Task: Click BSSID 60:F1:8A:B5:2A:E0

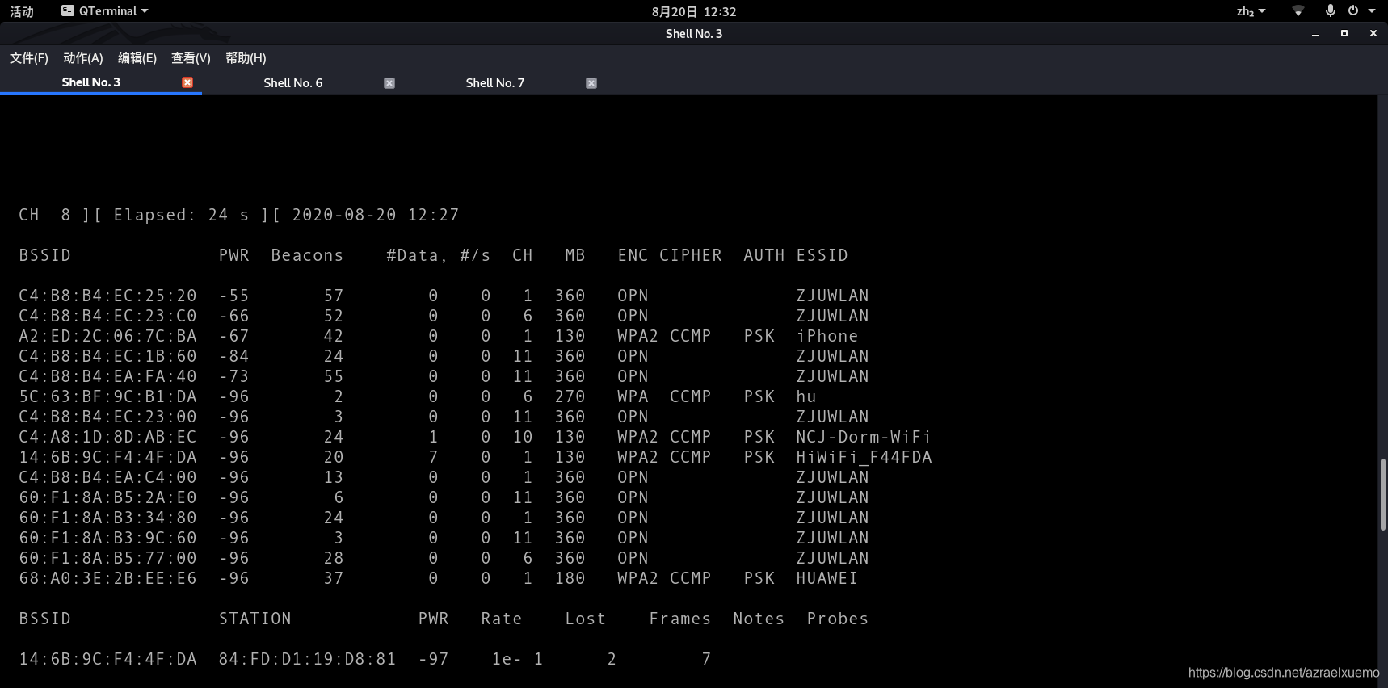Action: [107, 497]
